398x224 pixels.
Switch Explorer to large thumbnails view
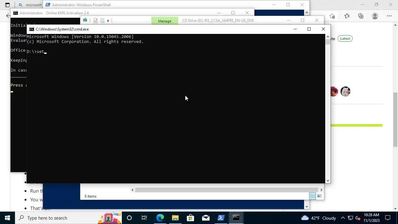coord(319,196)
